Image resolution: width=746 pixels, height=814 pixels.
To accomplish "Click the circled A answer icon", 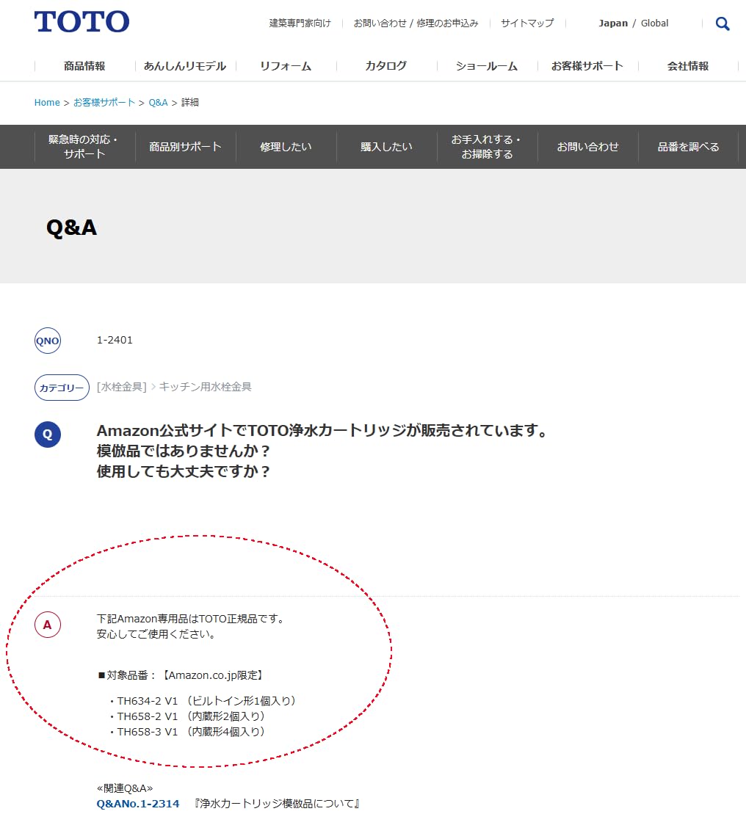I will (47, 625).
